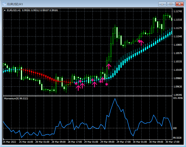Click the 1.11040 price level
Screen dimensions: 186x147
pos(178,36)
